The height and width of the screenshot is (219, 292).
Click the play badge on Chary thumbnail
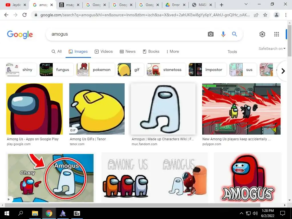pyautogui.click(x=9, y=199)
